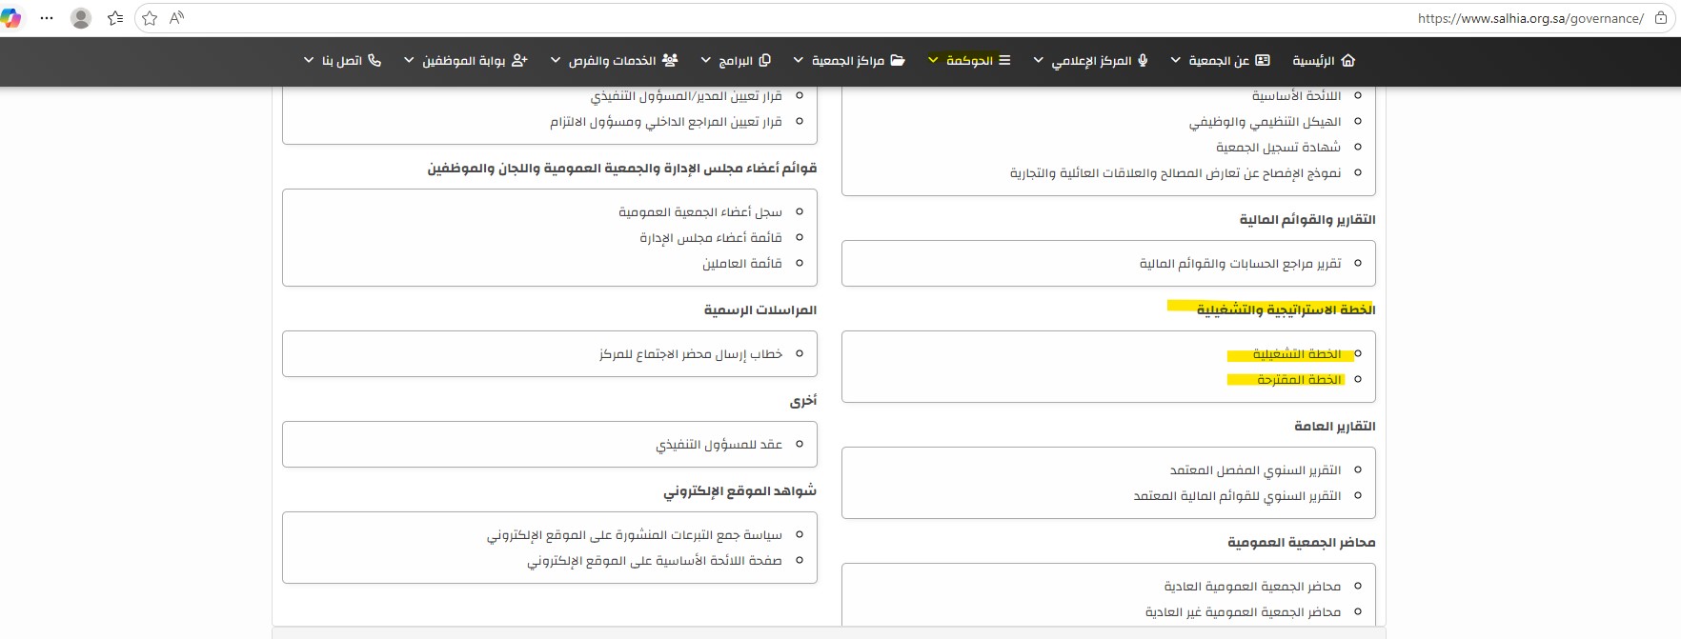
Task: Open صفحة اللائحة الأساسية على الموقع الإلكتروني link
Action: point(655,561)
